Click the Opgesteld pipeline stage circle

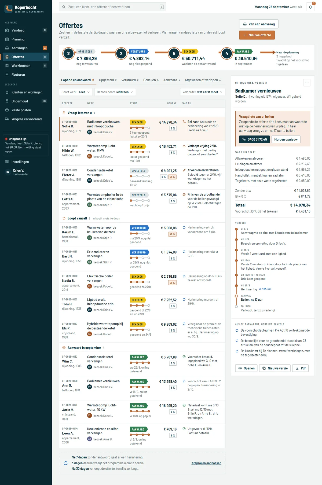point(68,54)
